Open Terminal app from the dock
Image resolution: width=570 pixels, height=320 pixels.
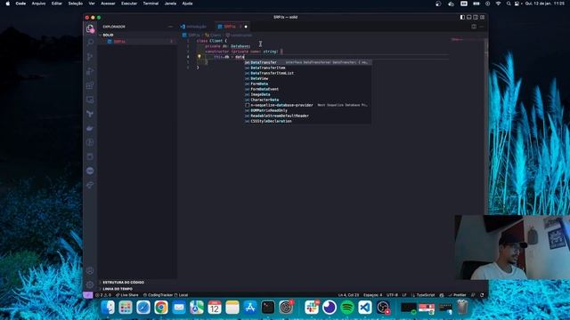coord(268,308)
